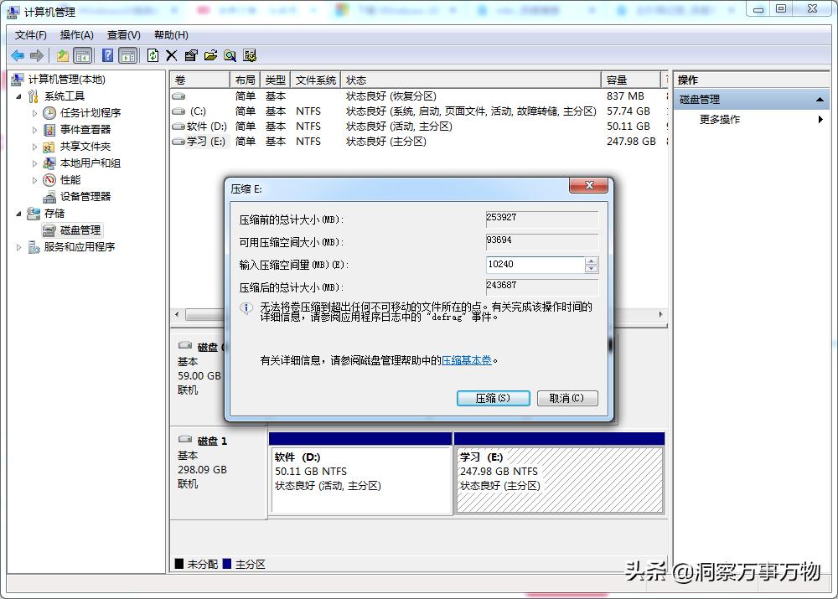838x599 pixels.
Task: Expand the 更多操作 submenu arrow
Action: [820, 119]
